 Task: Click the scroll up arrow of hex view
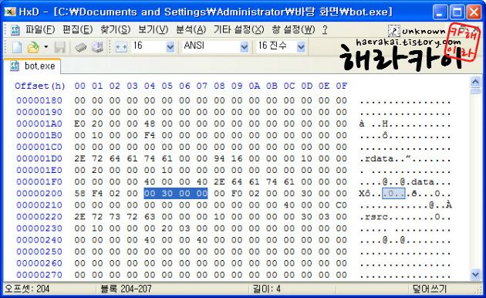[475, 82]
